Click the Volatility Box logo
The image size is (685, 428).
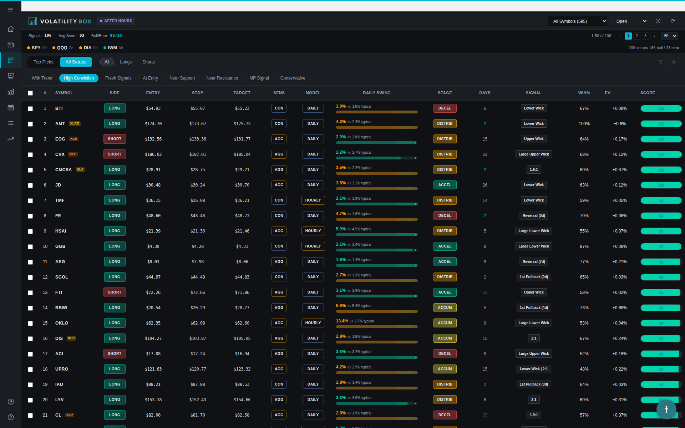coord(60,21)
